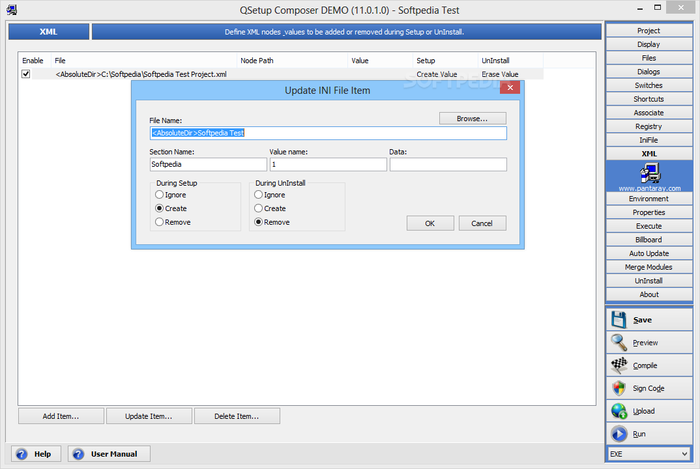Open the Associate section tab
700x469 pixels.
click(649, 113)
